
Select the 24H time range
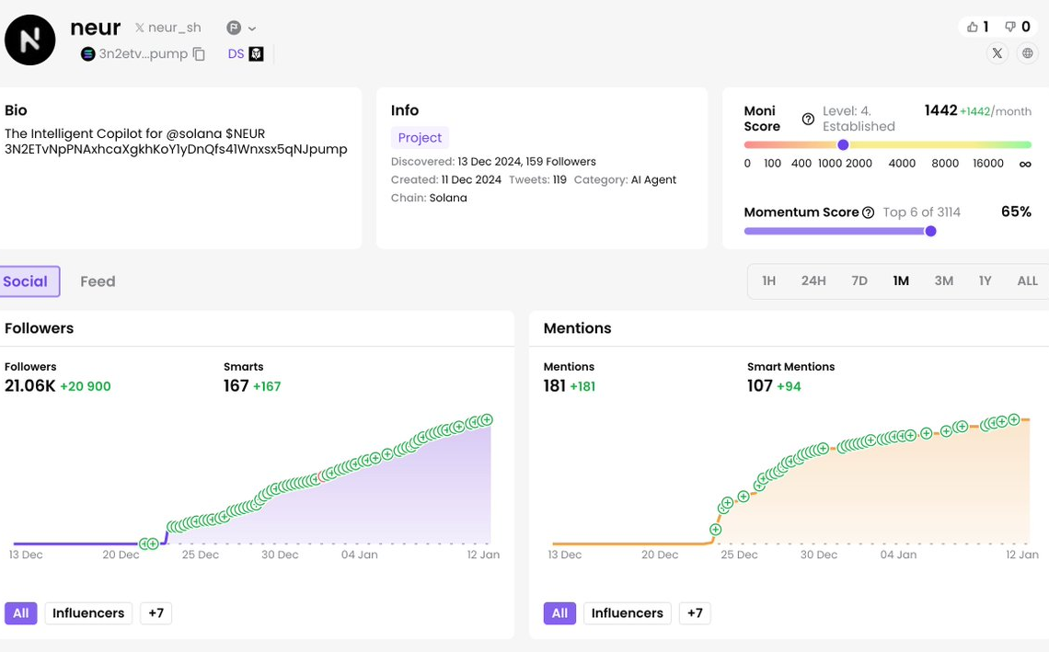coord(813,281)
